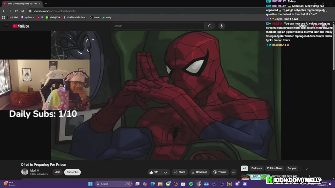The image size is (335, 188).
Task: Dislike the video with thumbs down
Action: pyautogui.click(x=165, y=172)
